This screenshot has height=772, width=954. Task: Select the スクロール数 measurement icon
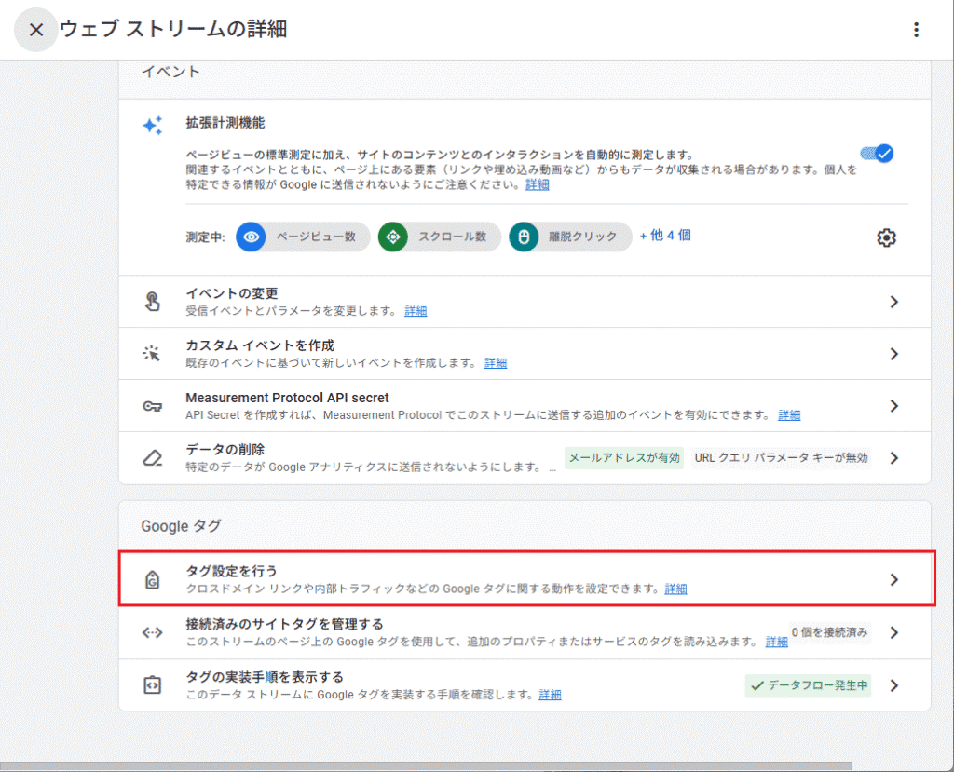click(x=393, y=237)
